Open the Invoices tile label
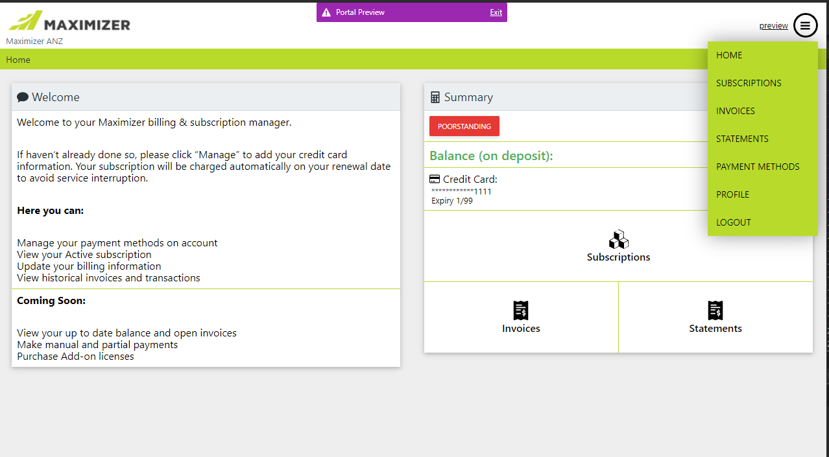Image resolution: width=829 pixels, height=457 pixels. [521, 329]
